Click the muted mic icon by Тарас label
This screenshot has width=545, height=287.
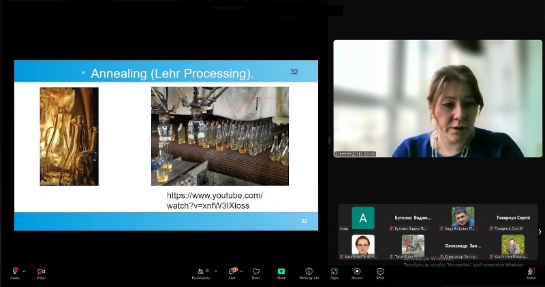(391, 257)
